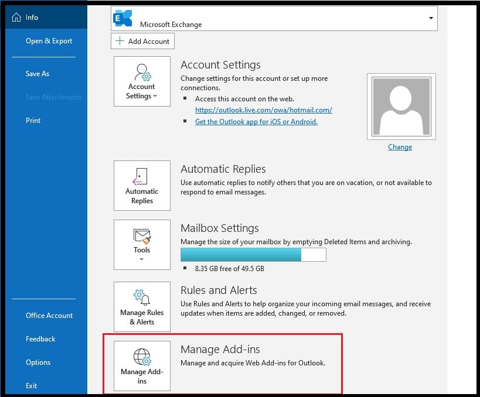Click the Rules and Alerts heading

tap(219, 290)
